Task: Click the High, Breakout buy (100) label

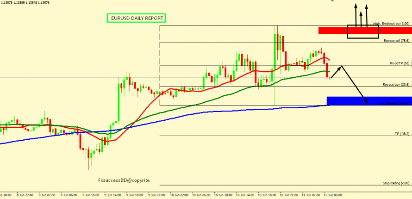Action: coord(391,23)
